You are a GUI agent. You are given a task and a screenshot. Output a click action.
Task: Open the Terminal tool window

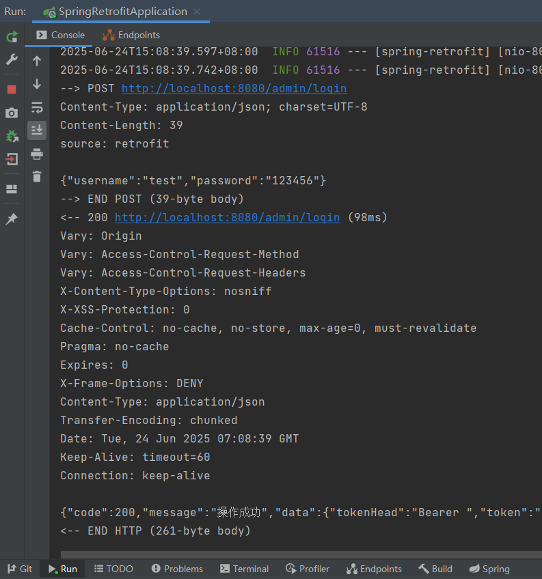coord(244,569)
